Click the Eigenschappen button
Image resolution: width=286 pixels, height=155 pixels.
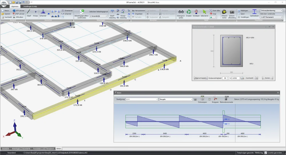pos(201,78)
